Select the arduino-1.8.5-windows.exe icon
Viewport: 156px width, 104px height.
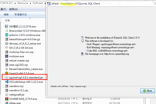7,35
